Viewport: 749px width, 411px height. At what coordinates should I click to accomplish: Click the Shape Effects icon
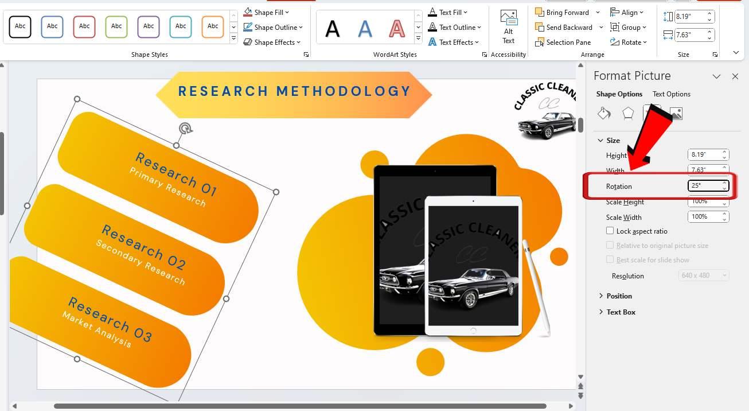coord(247,42)
